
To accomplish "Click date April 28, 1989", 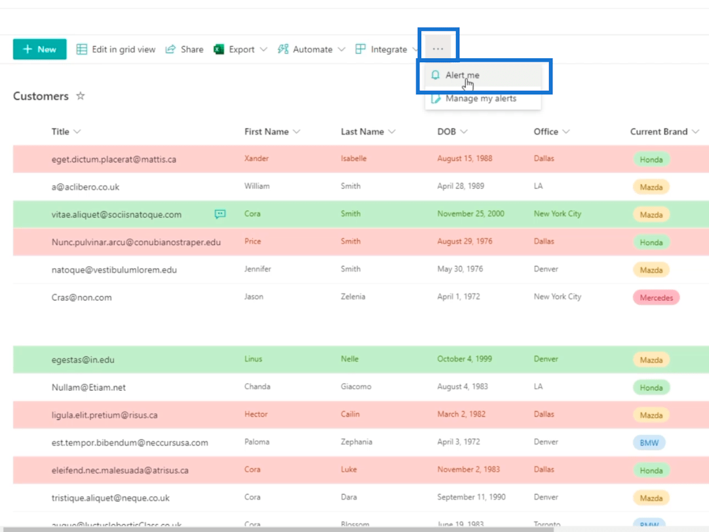I will tap(460, 186).
